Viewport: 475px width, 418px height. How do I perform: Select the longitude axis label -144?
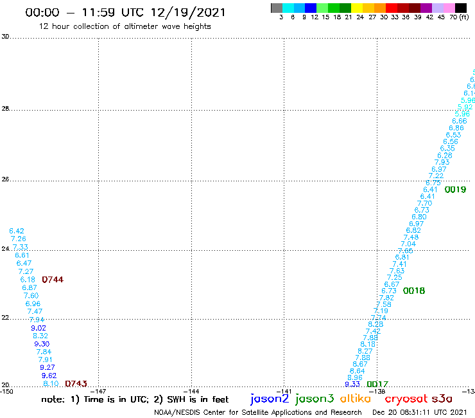pos(191,391)
